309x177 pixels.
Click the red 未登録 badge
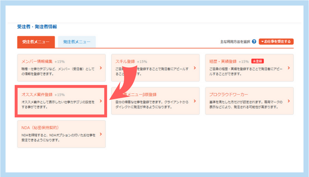pos(258,61)
